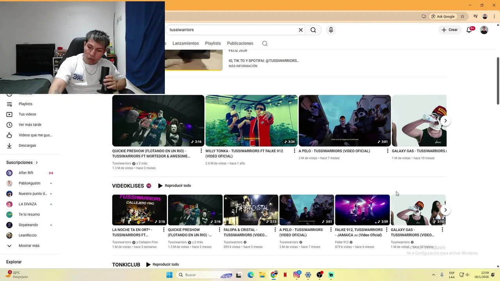Click Reproducir todo for VIDEOKLISES

click(174, 186)
